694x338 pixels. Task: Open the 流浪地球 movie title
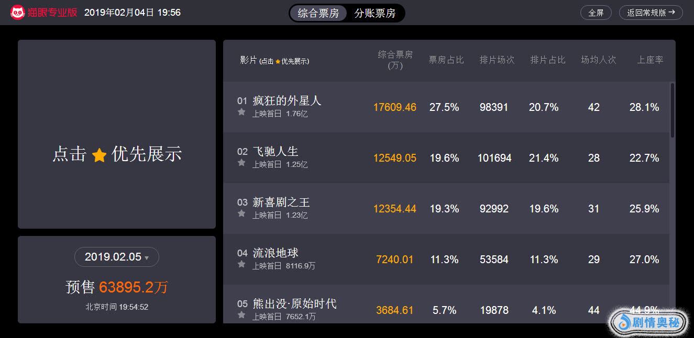tap(276, 253)
